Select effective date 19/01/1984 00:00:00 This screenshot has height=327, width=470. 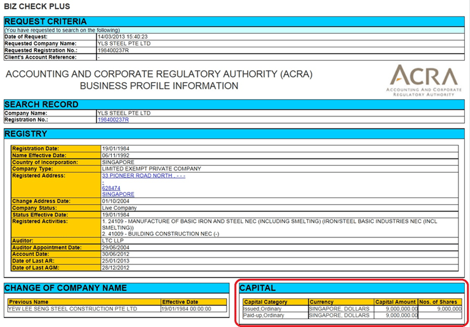point(186,309)
